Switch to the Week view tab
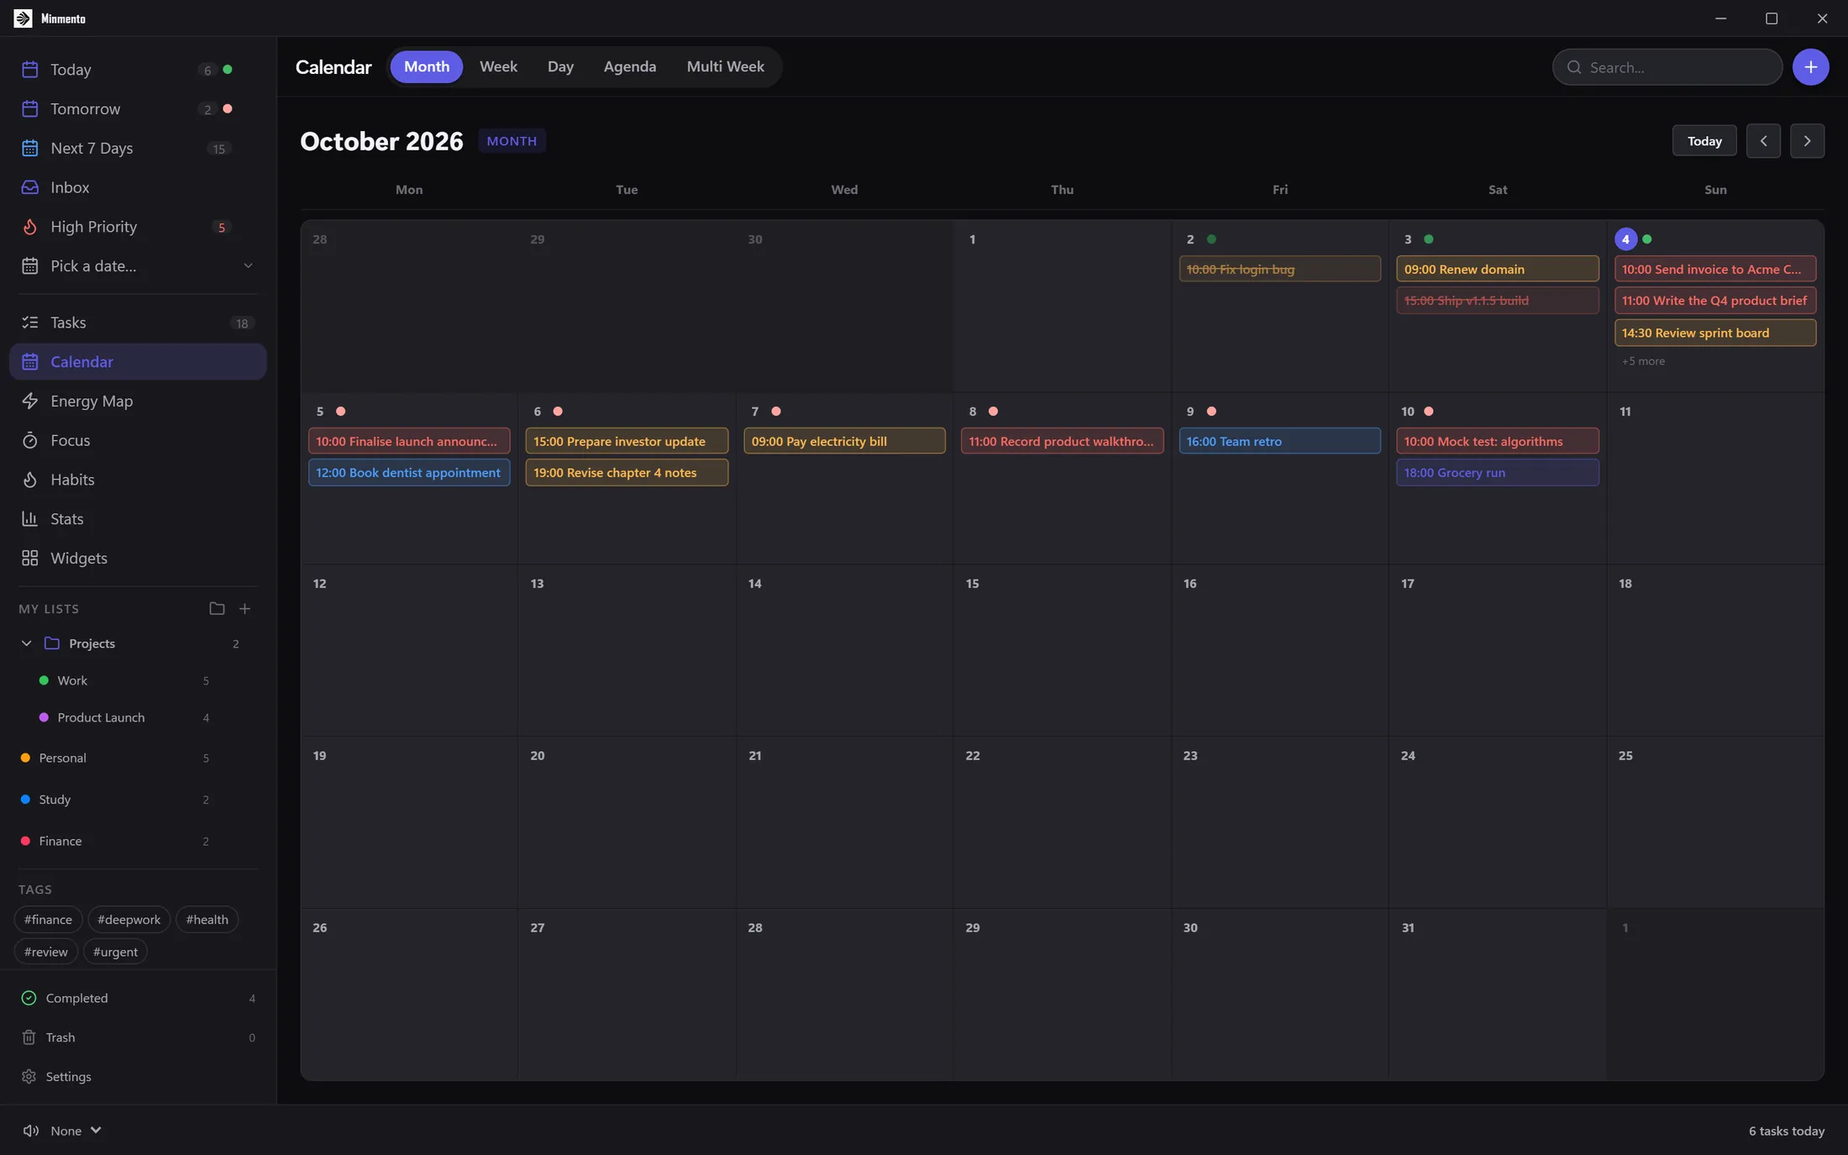The image size is (1848, 1155). click(x=498, y=66)
